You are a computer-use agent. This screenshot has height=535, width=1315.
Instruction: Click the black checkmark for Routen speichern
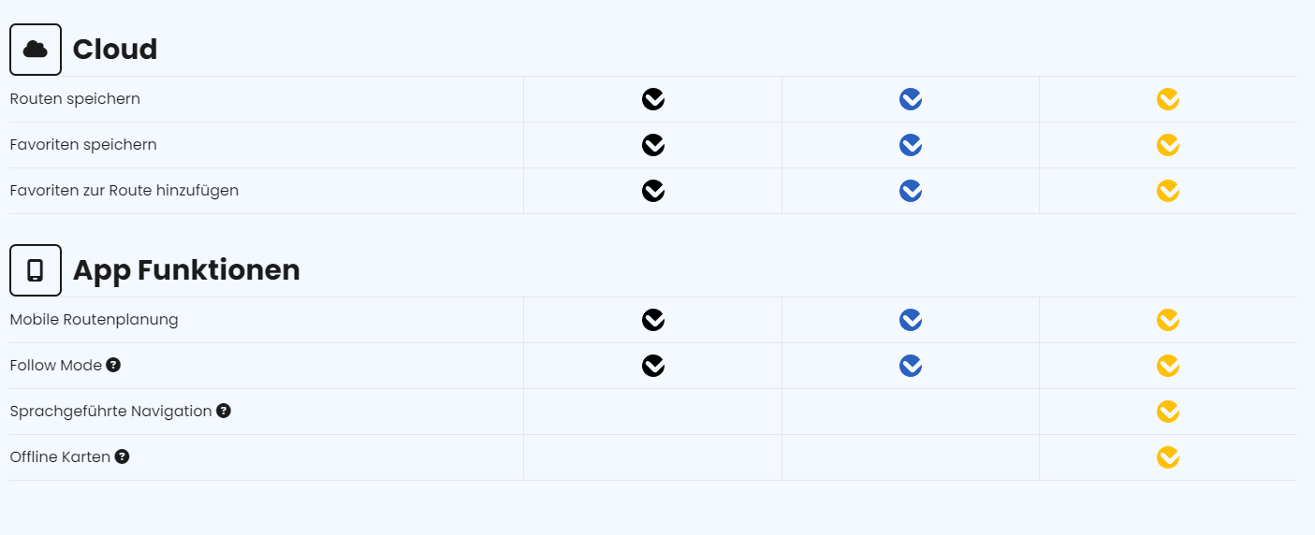click(x=653, y=99)
